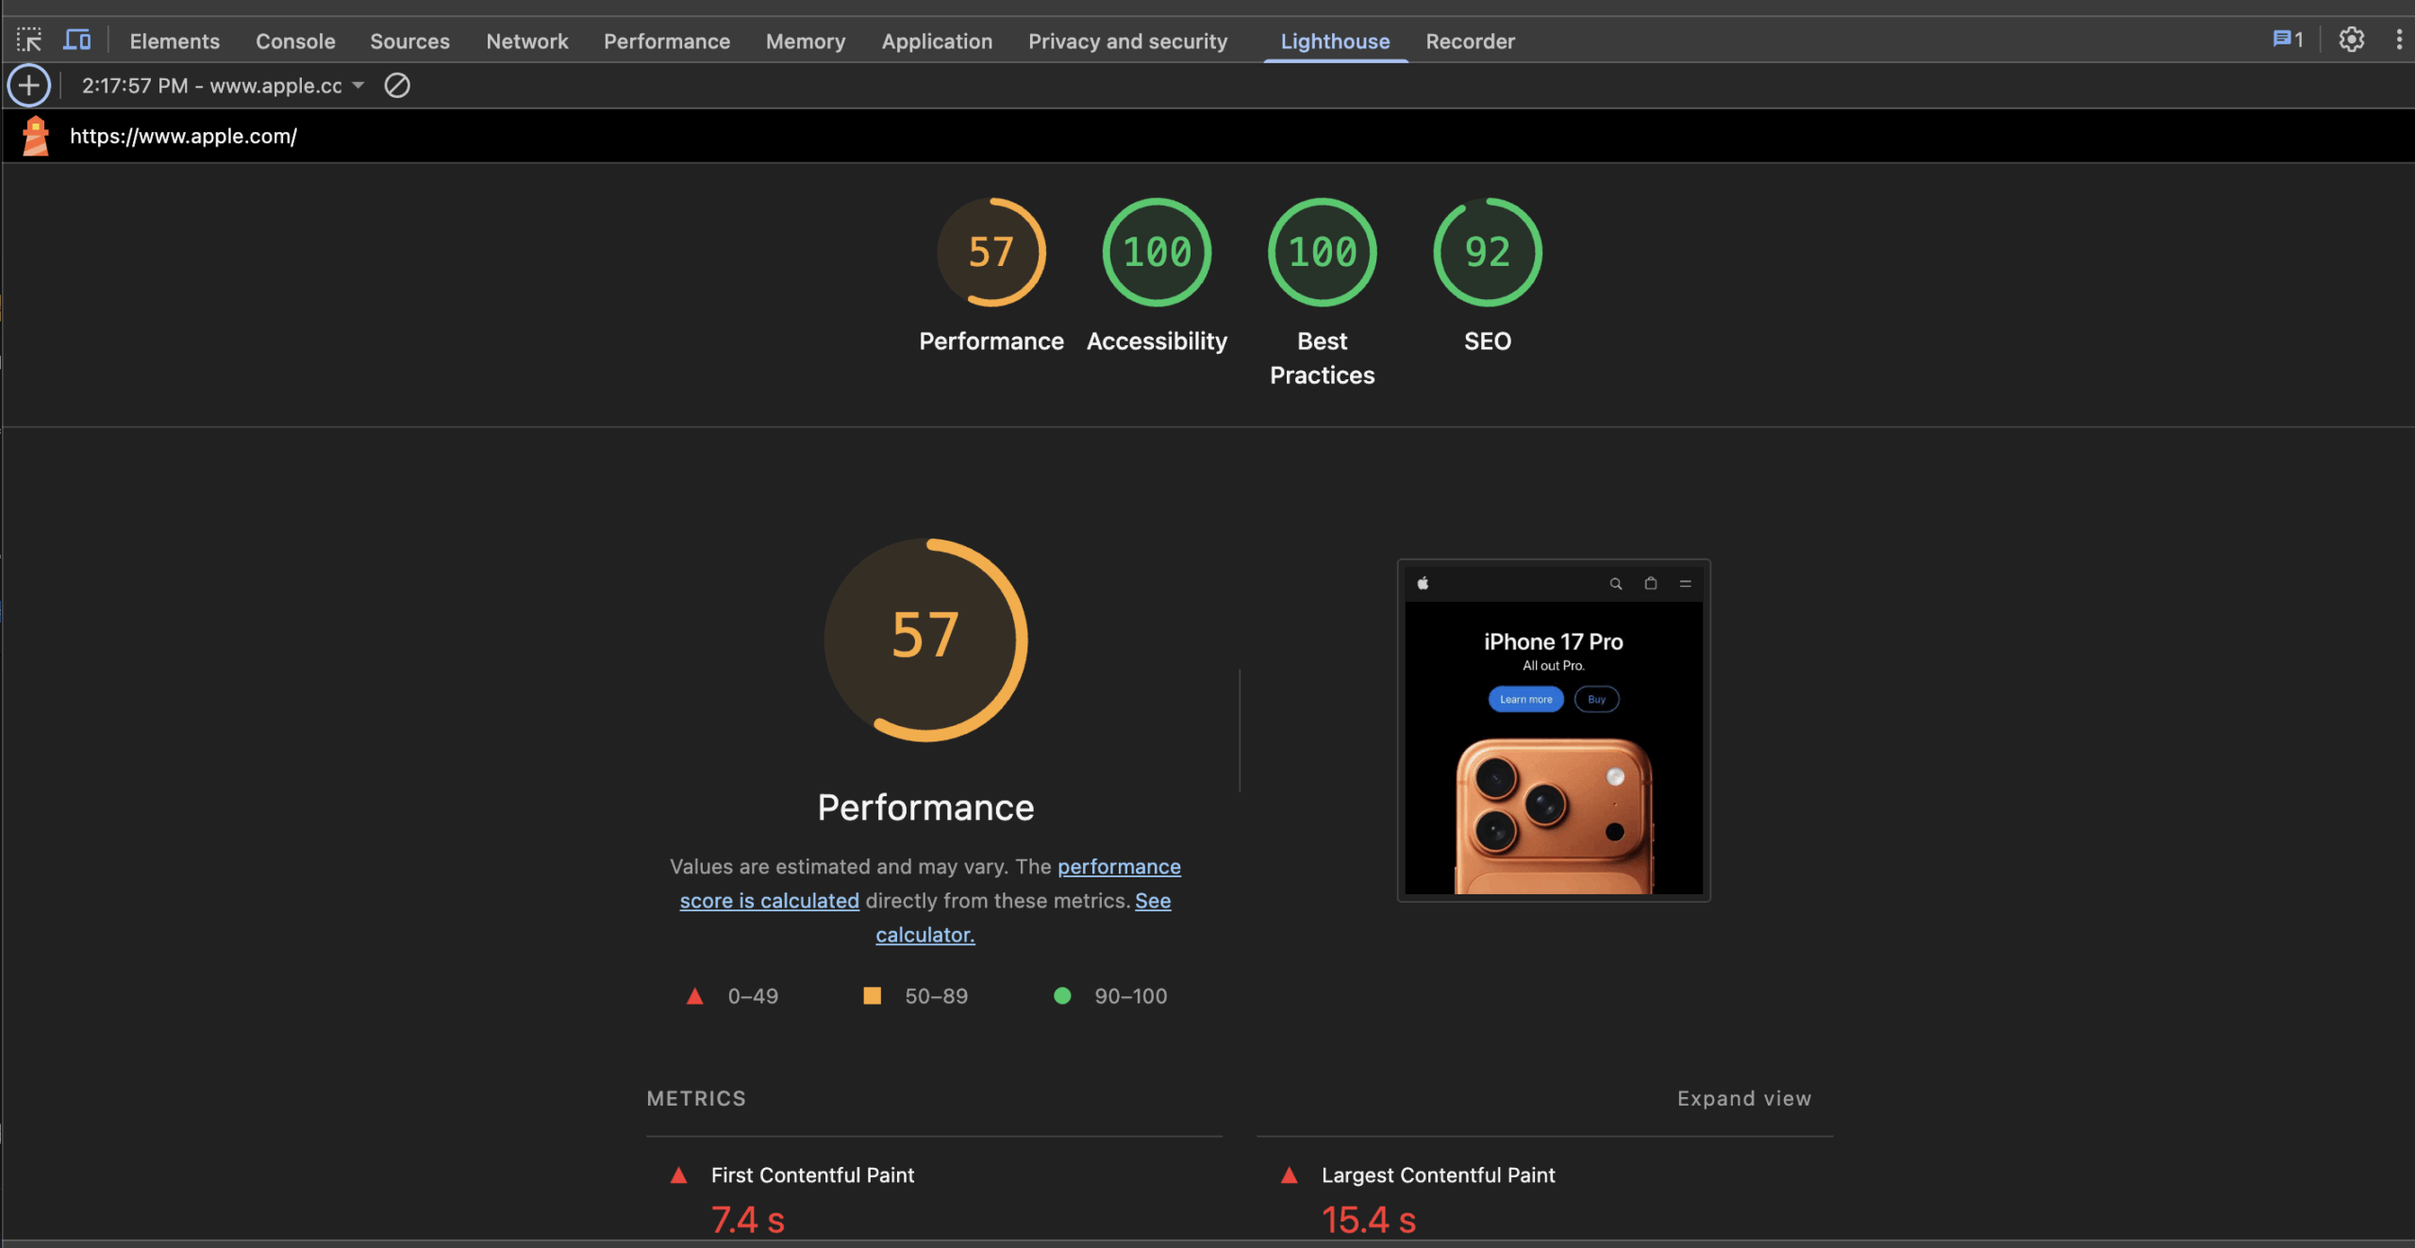Open DevTools settings gear

(x=2351, y=41)
